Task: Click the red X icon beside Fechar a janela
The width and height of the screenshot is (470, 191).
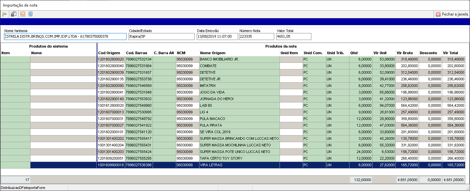Action: [x=438, y=14]
